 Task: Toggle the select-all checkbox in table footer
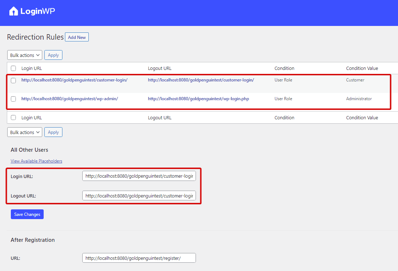(x=13, y=117)
